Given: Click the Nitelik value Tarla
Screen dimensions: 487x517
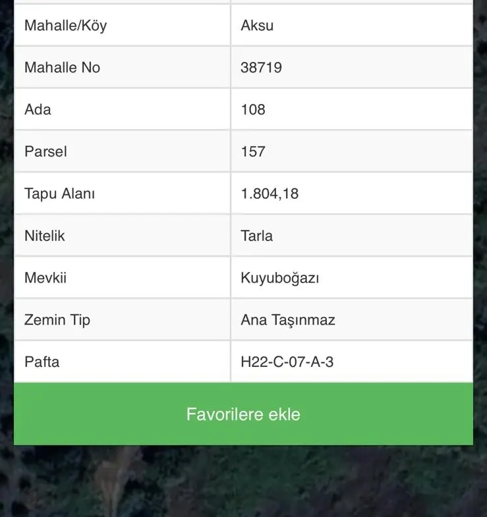Looking at the screenshot, I should pos(257,236).
